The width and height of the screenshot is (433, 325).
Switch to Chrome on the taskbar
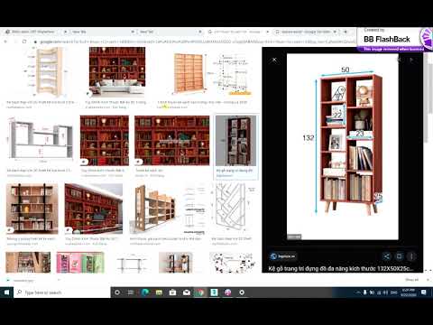[x=200, y=292]
